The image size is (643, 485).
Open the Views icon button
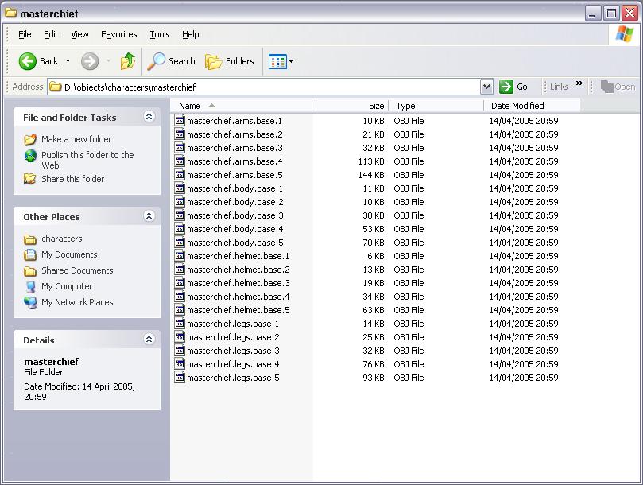click(x=277, y=61)
